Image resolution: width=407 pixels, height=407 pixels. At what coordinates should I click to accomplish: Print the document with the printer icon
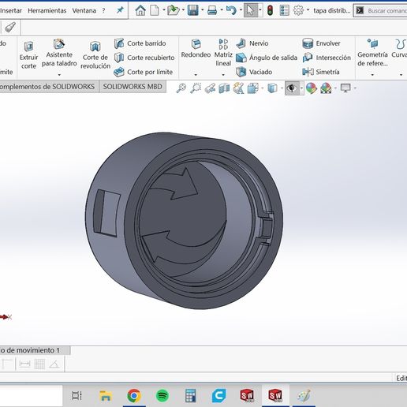pyautogui.click(x=212, y=10)
